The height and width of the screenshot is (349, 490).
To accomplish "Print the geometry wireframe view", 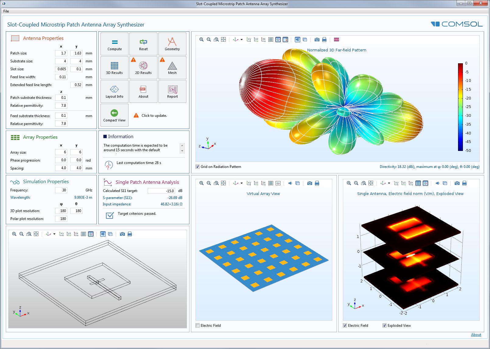I will point(130,234).
